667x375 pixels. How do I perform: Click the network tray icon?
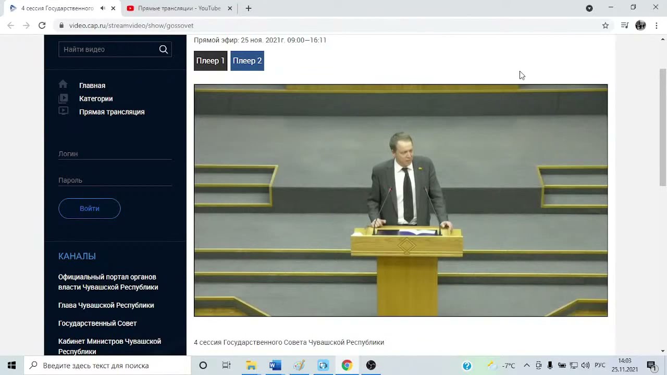574,366
